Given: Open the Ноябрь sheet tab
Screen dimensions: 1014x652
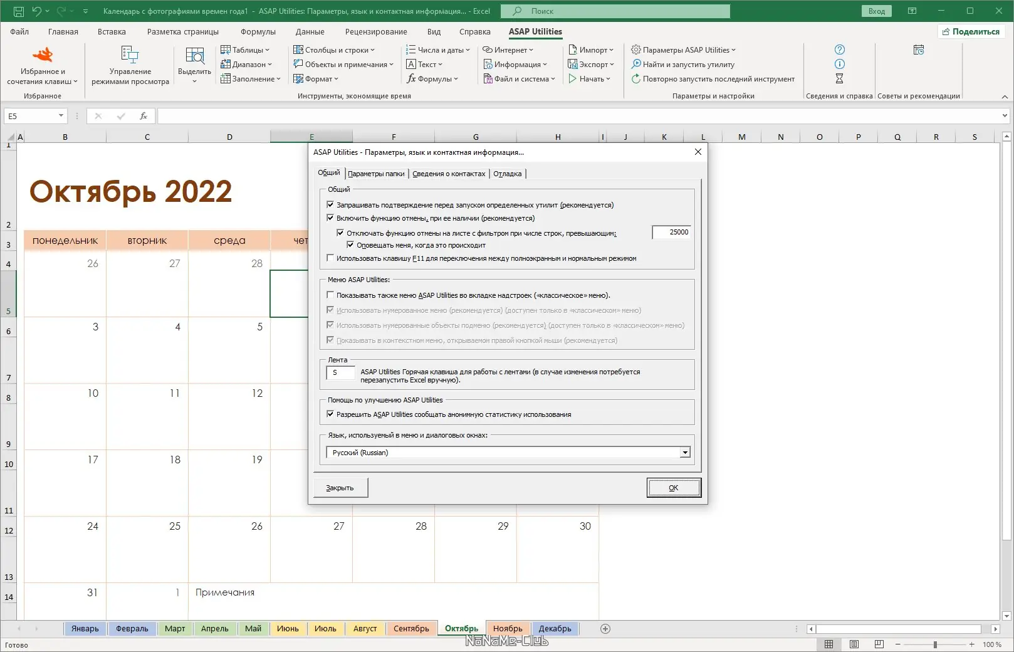Looking at the screenshot, I should pyautogui.click(x=508, y=629).
